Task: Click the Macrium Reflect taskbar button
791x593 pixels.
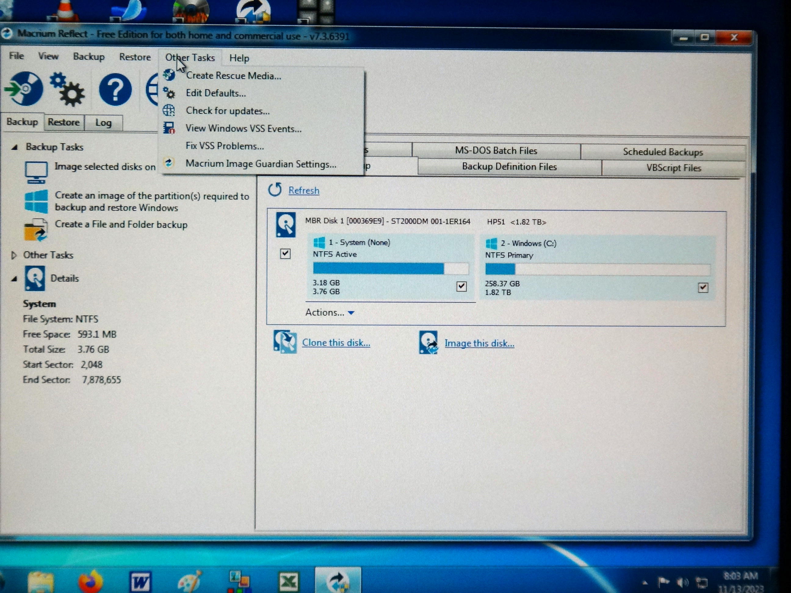Action: tap(338, 580)
